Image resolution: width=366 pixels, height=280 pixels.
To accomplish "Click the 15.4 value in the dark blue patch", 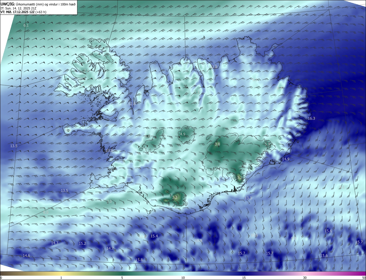I will [x=154, y=236].
